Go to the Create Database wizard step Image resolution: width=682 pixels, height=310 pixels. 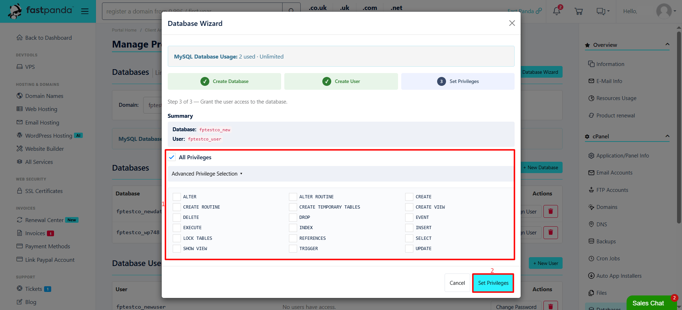[x=224, y=81]
